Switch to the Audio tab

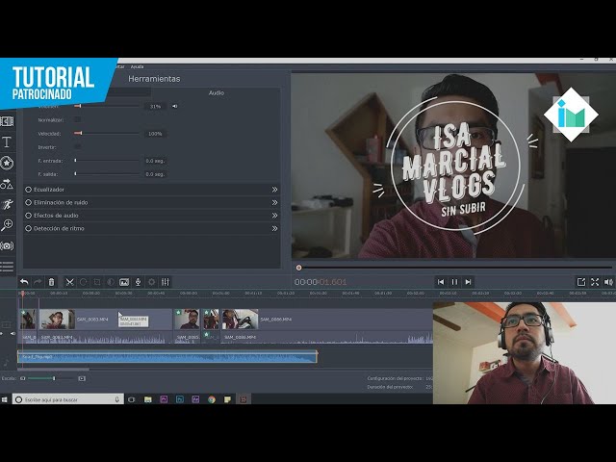click(216, 92)
